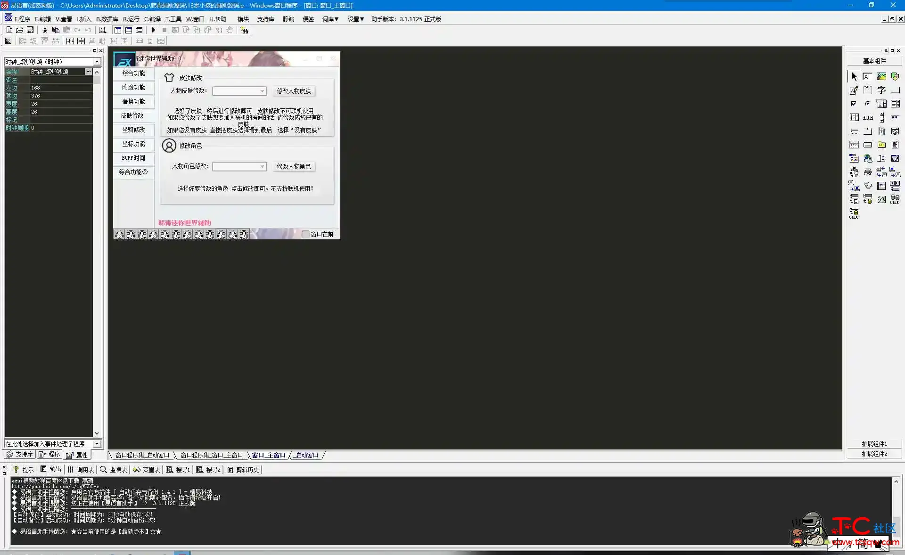This screenshot has width=905, height=555.
Task: Select the image/picture insert icon
Action: click(x=882, y=75)
